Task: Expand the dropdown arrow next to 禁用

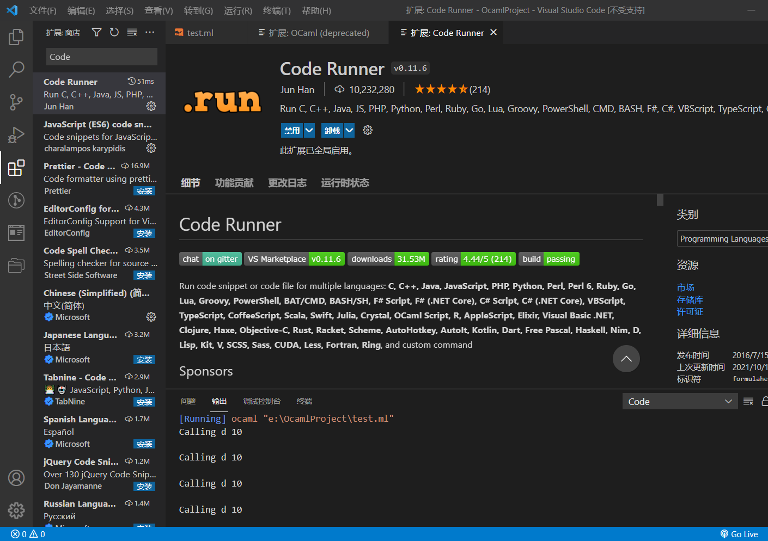Action: coord(309,130)
